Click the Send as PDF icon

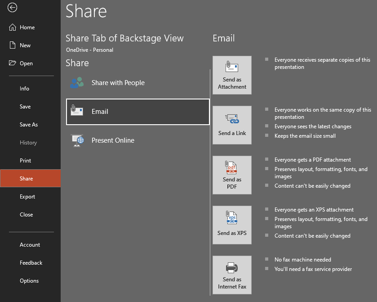point(232,167)
